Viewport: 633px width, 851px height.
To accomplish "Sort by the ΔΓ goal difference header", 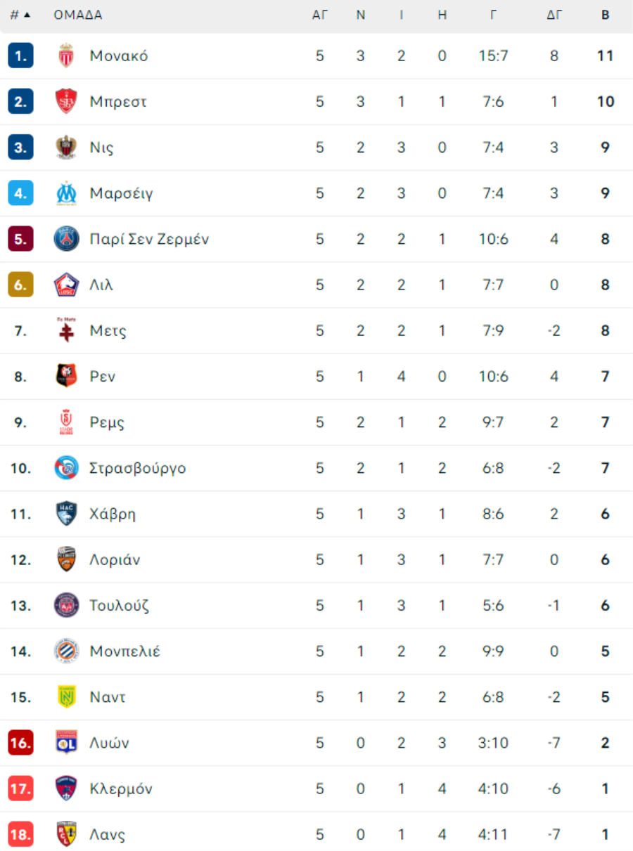I will [x=554, y=15].
